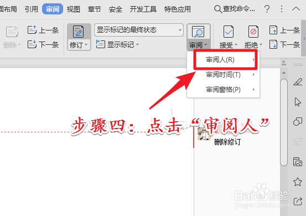Select the pen edit sidebar icon
The image size is (306, 216).
[298, 81]
